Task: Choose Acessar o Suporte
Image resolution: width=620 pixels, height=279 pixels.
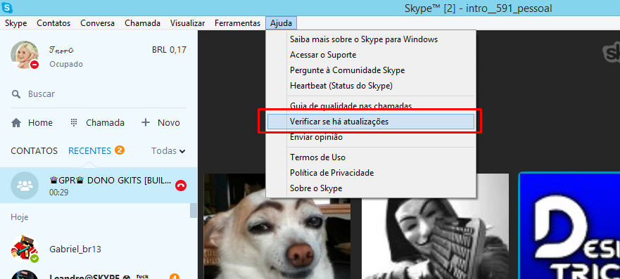Action: coord(323,55)
